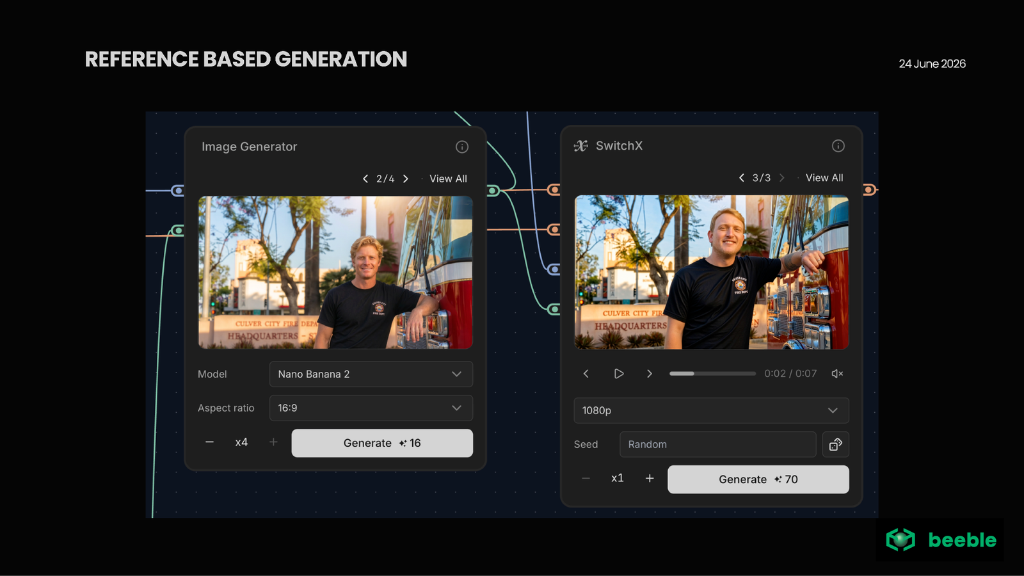This screenshot has width=1024, height=576.
Task: Click the video progress bar
Action: 712,374
